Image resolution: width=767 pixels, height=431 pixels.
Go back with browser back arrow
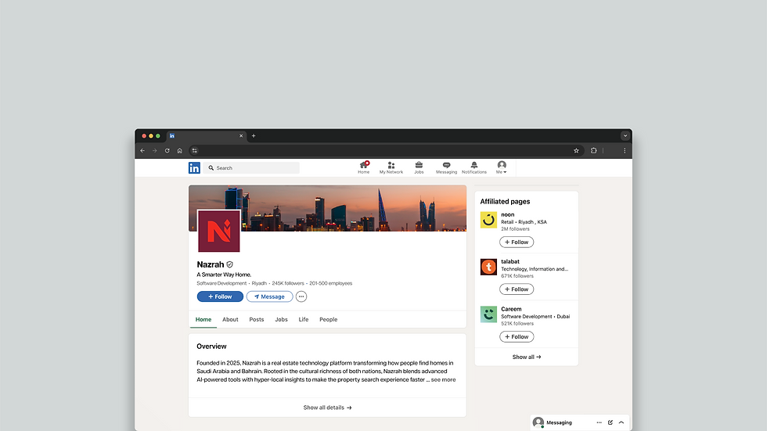point(142,150)
